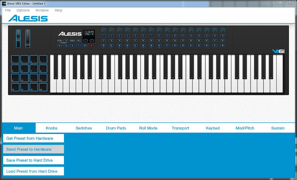Select drum pad 2
Viewport: 297px width, 180px height.
(24, 59)
